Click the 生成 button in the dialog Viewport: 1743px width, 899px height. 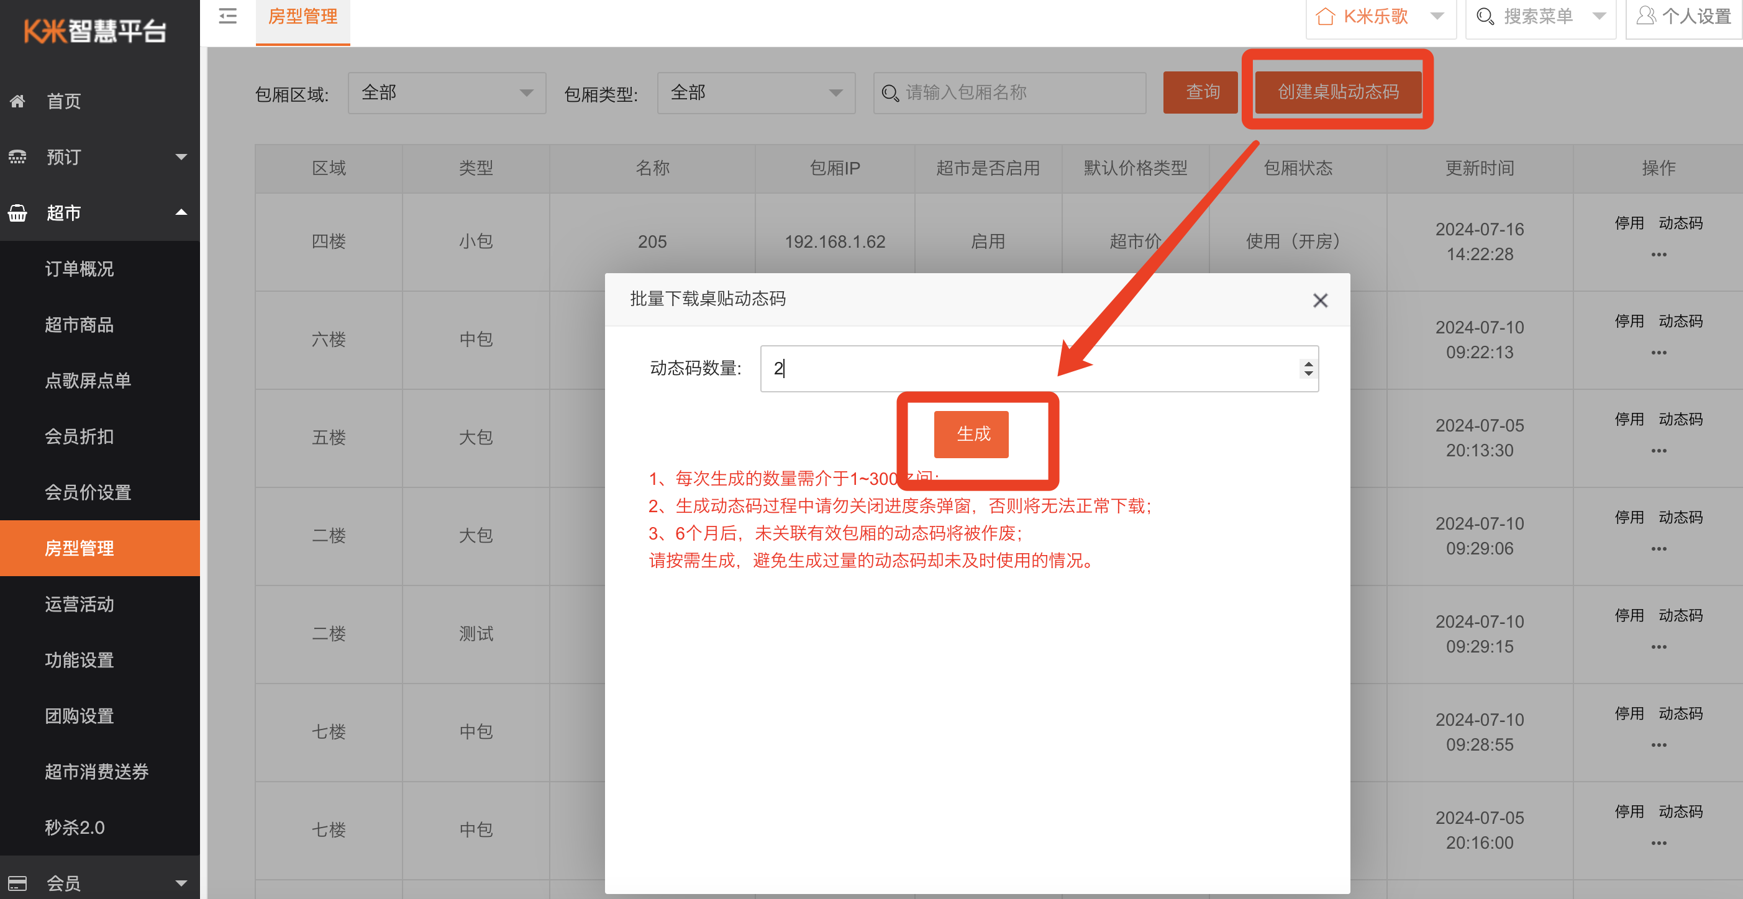click(972, 434)
